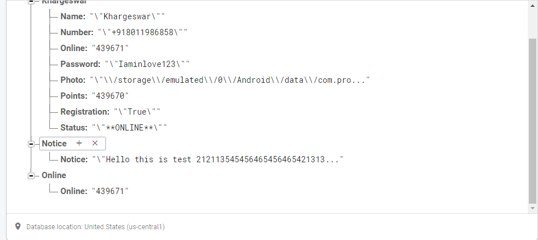The image size is (538, 240).
Task: Select the Notice node label
Action: coord(54,144)
